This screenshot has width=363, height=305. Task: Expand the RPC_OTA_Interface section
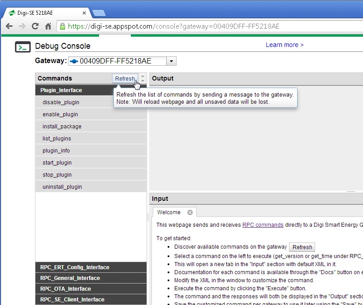[65, 289]
